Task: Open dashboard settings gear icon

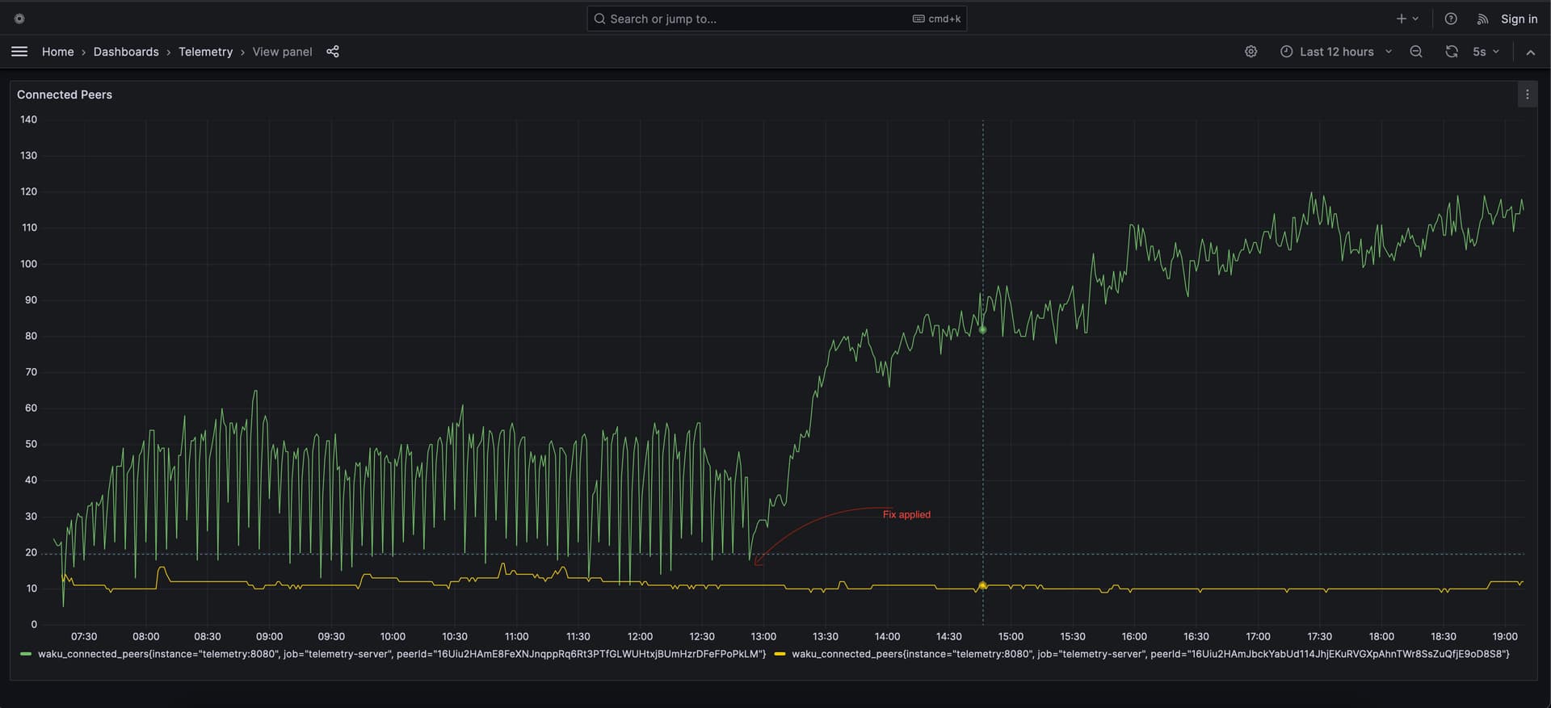Action: (1250, 52)
